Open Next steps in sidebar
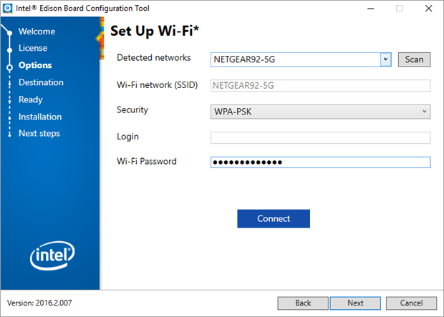Viewport: 444px width, 317px height. pyautogui.click(x=39, y=133)
